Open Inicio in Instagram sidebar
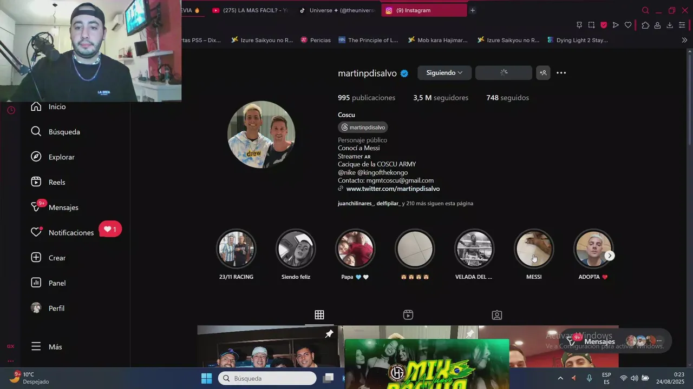The image size is (693, 389). tap(48, 106)
